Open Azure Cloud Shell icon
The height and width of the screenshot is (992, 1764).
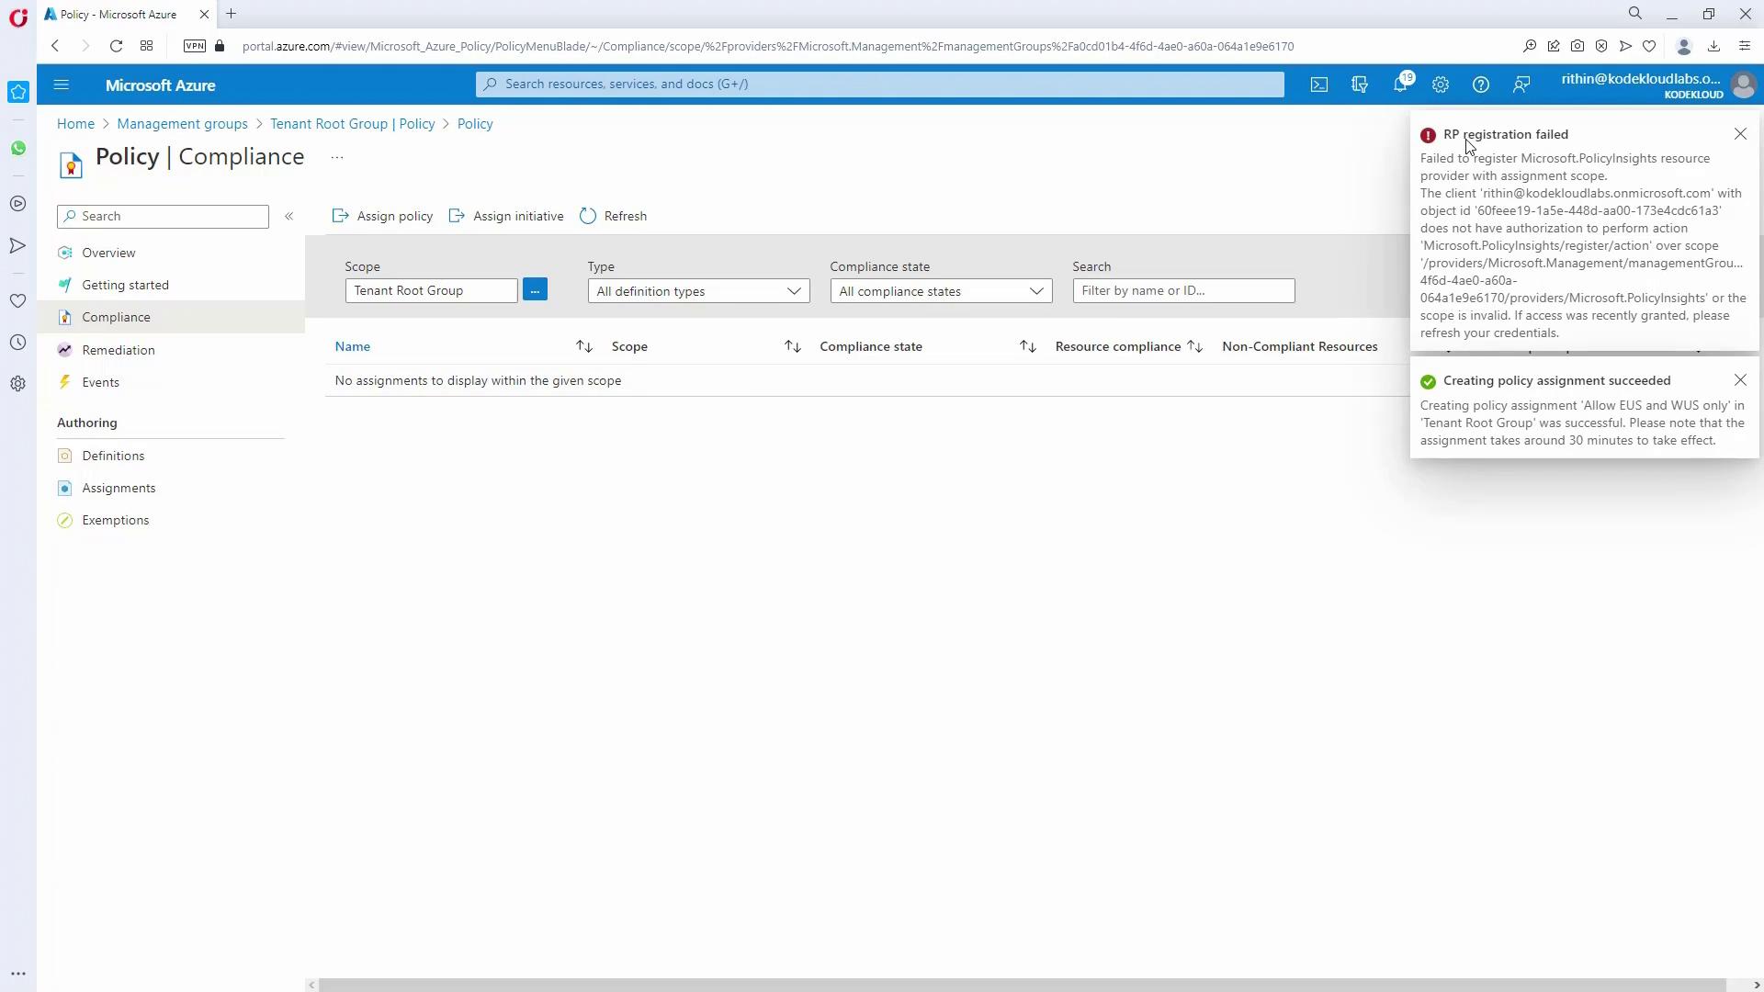click(x=1319, y=85)
